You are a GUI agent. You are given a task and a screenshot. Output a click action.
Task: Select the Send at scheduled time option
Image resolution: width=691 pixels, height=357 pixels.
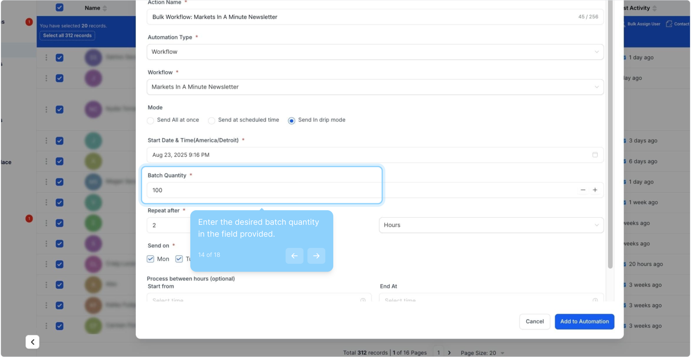click(211, 121)
